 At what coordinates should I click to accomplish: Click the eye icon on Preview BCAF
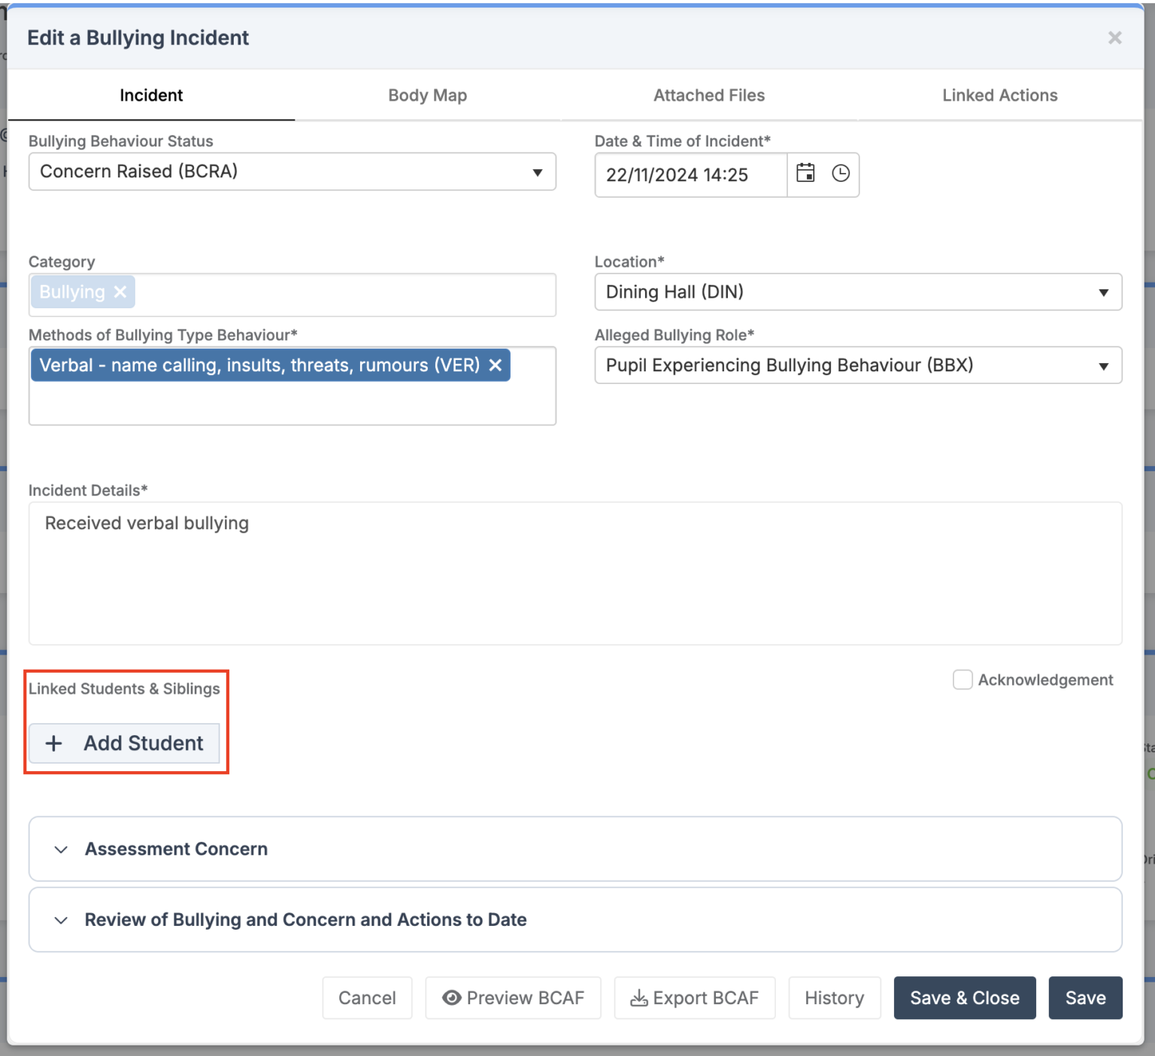pyautogui.click(x=452, y=997)
